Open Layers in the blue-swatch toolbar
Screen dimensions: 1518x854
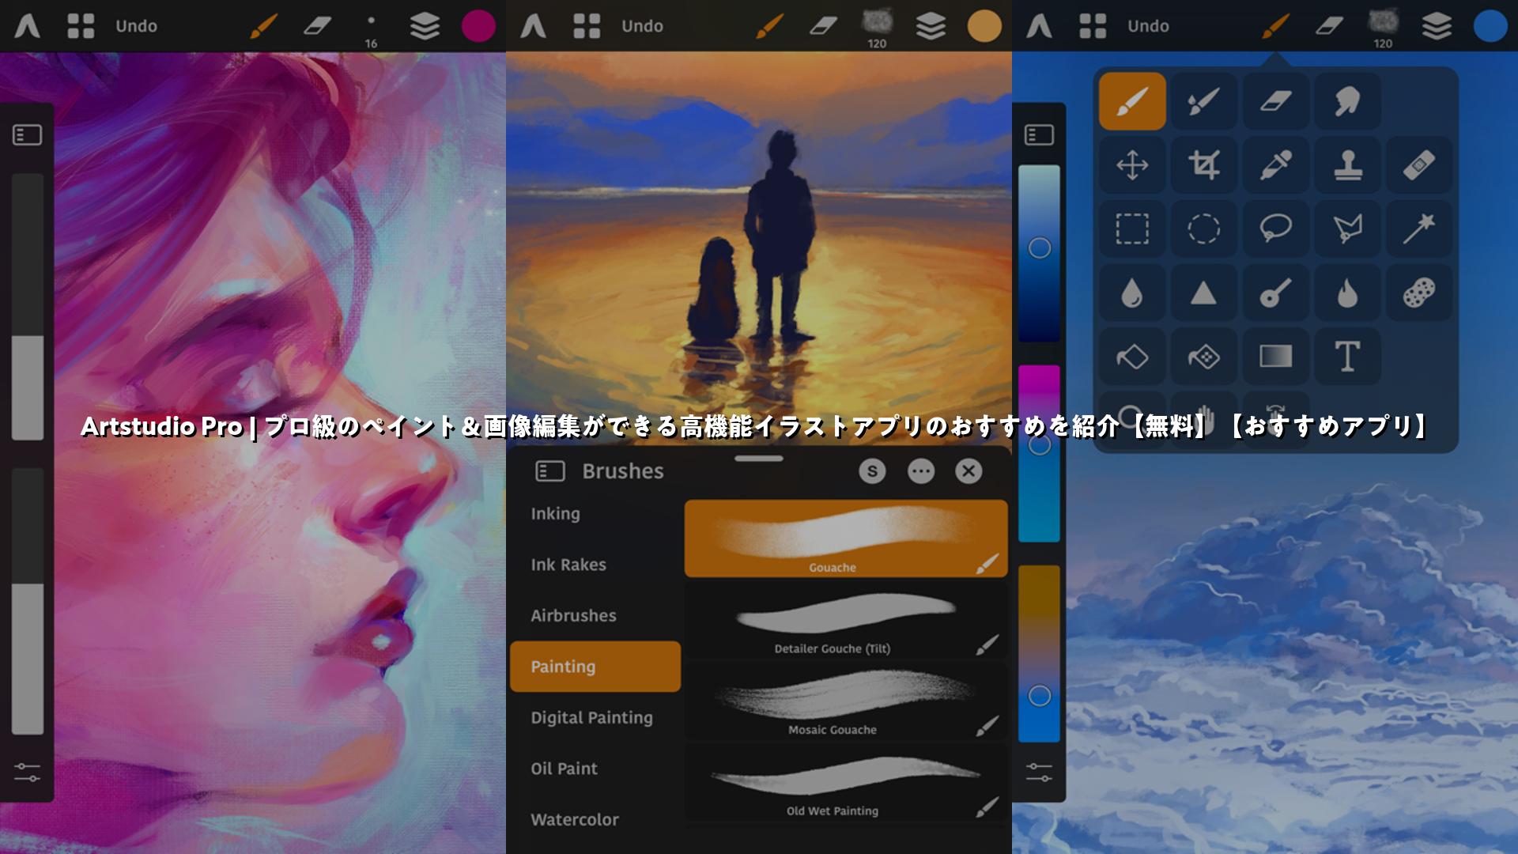pyautogui.click(x=1437, y=26)
